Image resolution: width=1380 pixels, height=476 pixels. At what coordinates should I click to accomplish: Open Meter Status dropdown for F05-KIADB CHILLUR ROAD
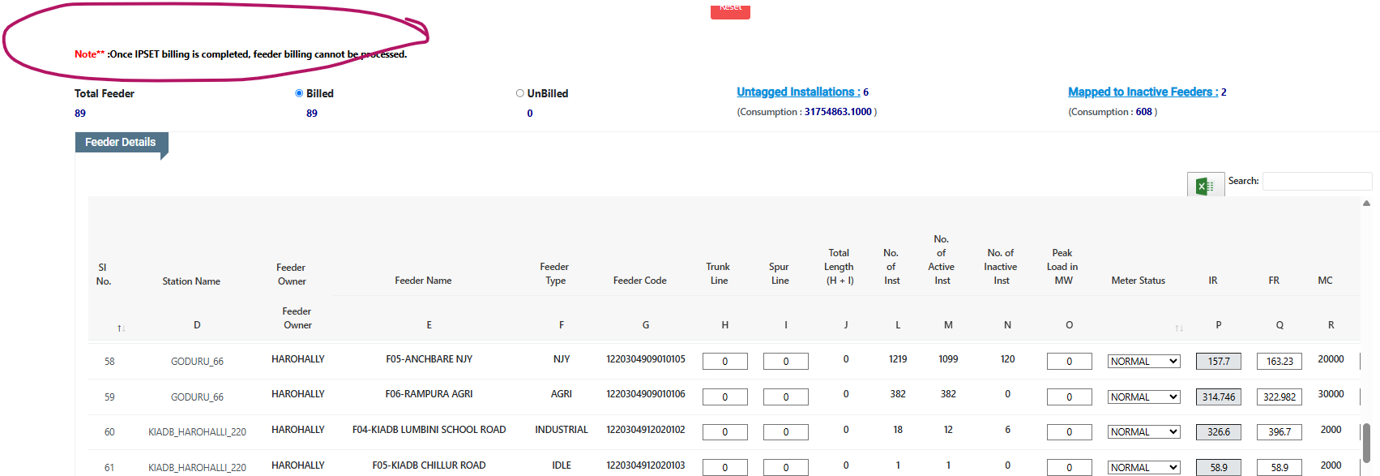click(1144, 468)
